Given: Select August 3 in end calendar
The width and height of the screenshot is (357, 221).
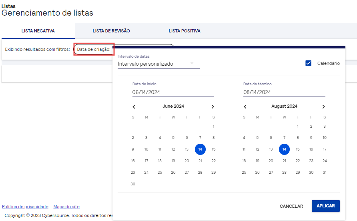Looking at the screenshot, I should pos(325,126).
